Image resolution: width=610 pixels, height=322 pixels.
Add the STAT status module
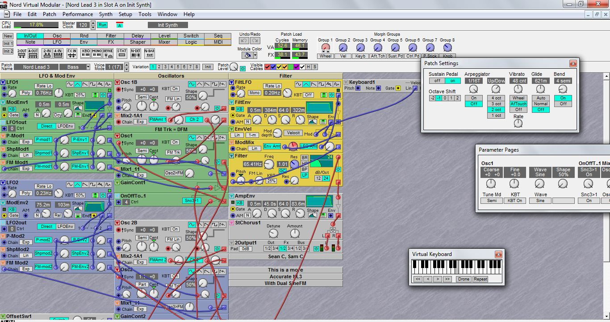[122, 53]
